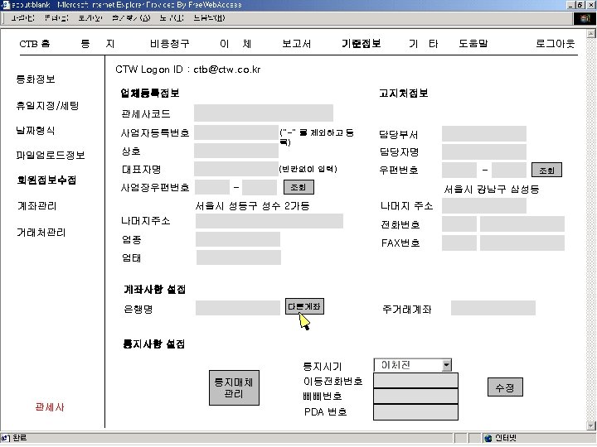Open 도움말 in the page navigation

pyautogui.click(x=473, y=44)
